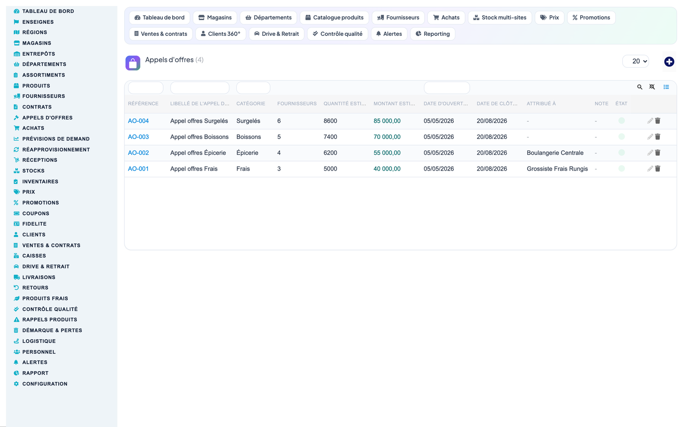Sort by the Référence column header
690x427 pixels.
tap(143, 104)
